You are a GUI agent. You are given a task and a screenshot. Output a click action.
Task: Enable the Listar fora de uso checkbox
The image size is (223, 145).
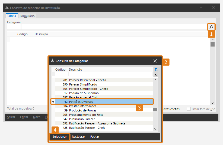[189, 109]
